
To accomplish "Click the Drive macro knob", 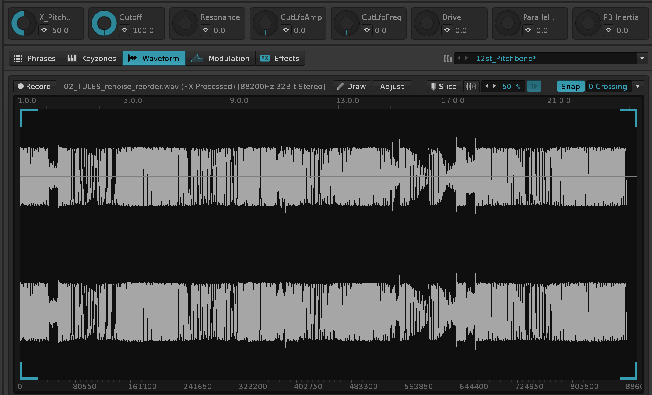I will 427,23.
